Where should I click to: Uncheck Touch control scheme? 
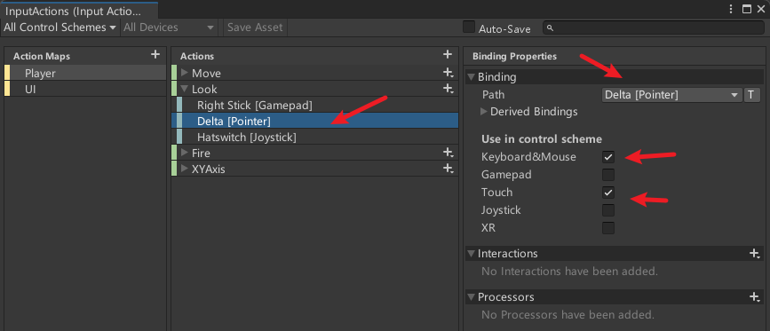point(608,193)
